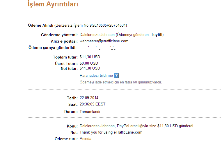Click the Toplam tutar value $11,30 USD
This screenshot has width=222, height=144.
pos(90,57)
